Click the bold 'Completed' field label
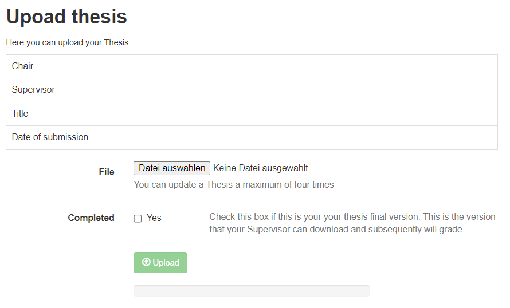The height and width of the screenshot is (308, 510). [91, 218]
